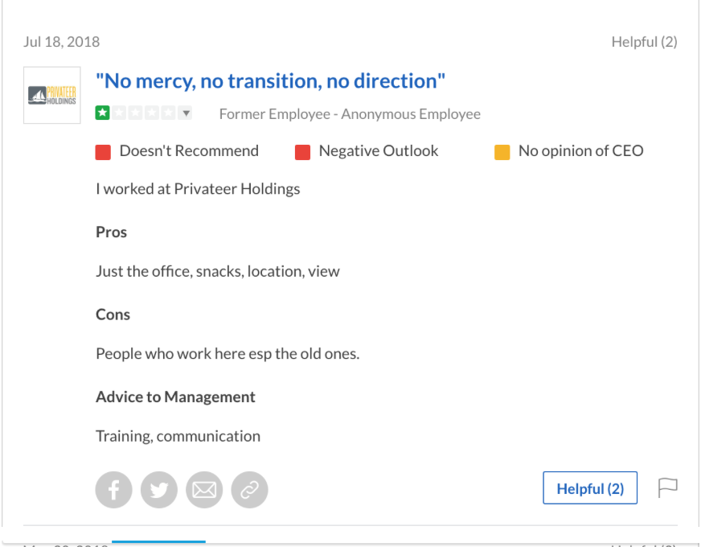Open "No mercy, no transition, no direction" review
Image resolution: width=701 pixels, height=547 pixels.
pyautogui.click(x=270, y=81)
